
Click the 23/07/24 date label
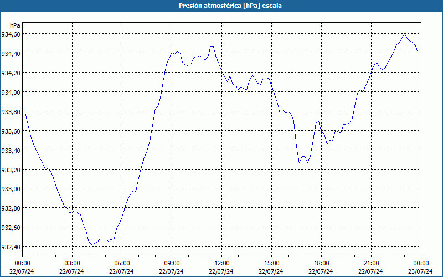(x=420, y=271)
